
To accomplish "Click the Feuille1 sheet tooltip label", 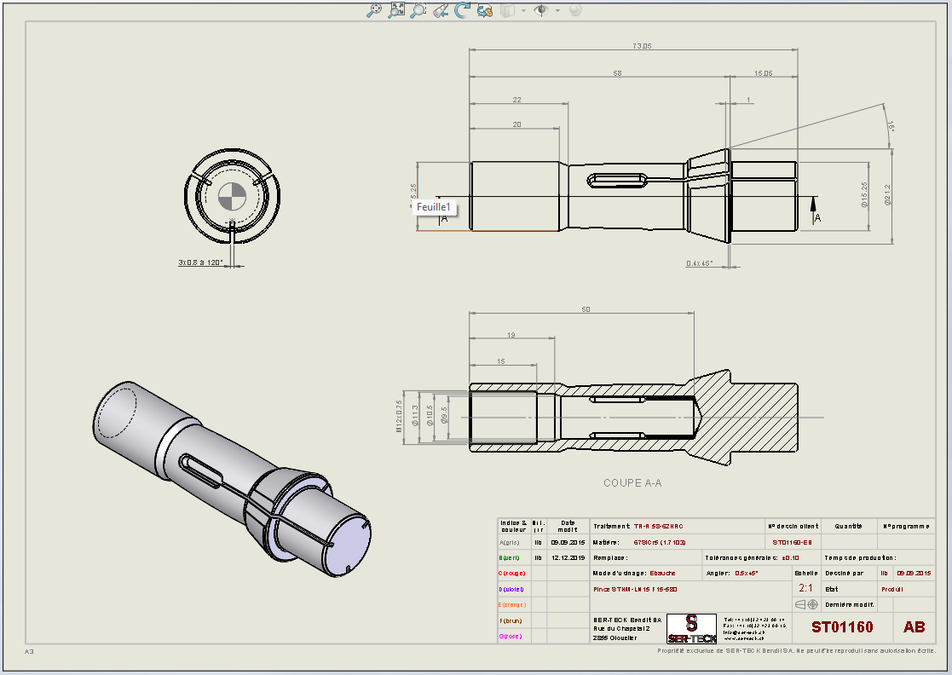I will click(434, 207).
